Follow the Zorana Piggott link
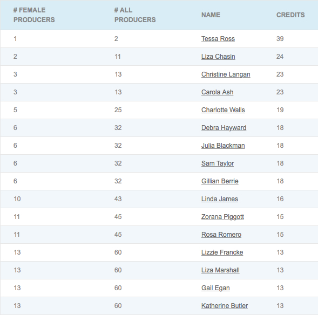 (x=222, y=217)
